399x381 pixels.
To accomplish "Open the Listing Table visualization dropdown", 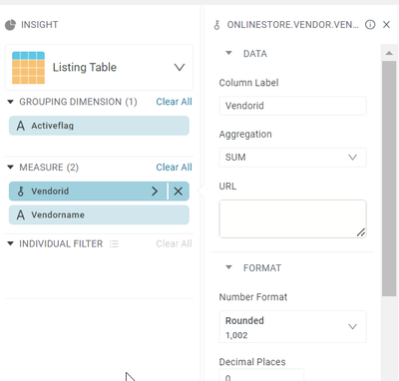I will point(180,68).
